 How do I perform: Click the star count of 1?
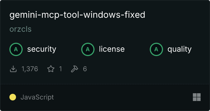[61, 69]
